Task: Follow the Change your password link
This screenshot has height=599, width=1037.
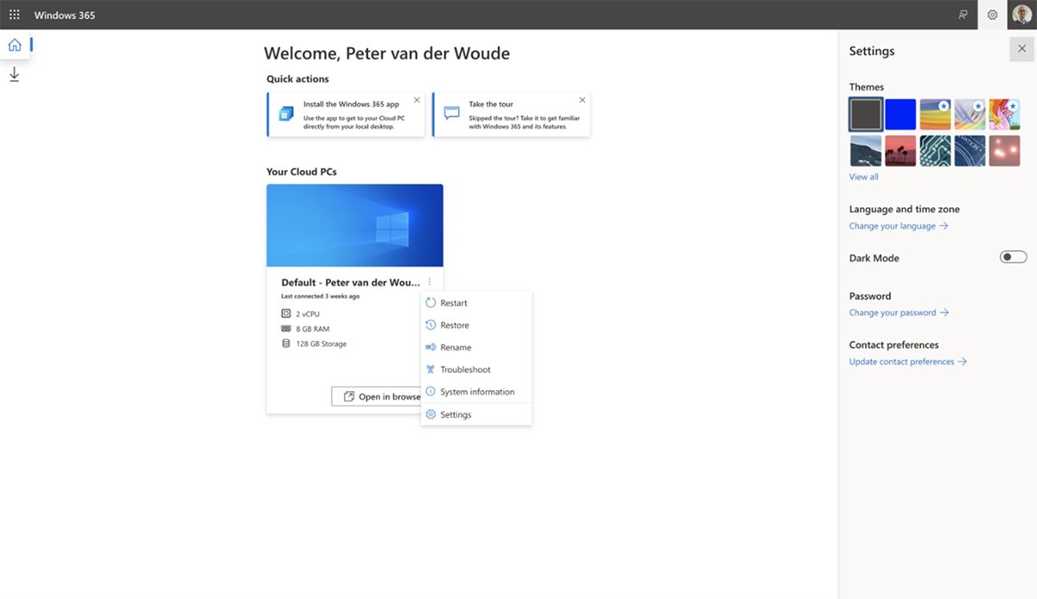Action: (894, 312)
